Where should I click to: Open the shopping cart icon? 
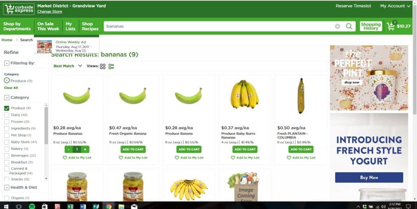391,26
